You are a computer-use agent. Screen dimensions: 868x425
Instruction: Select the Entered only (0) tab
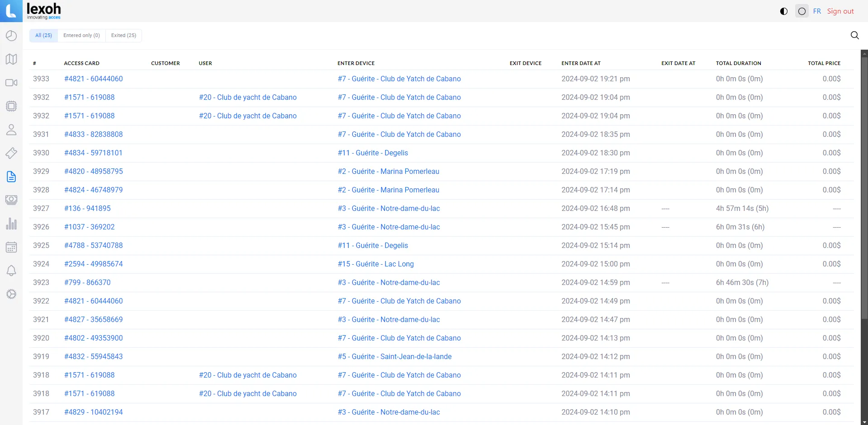coord(81,35)
